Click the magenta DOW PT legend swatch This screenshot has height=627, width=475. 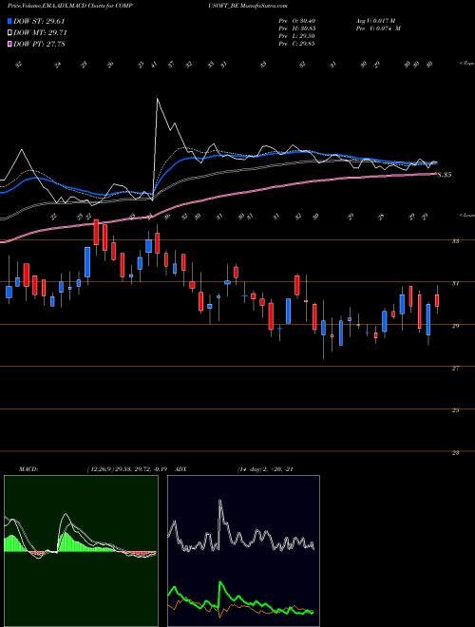[x=10, y=44]
